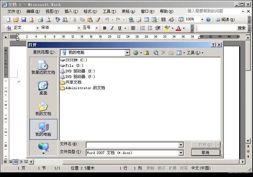
Task: Expand the 文件类型 file type dropdown arrow
Action: click(x=181, y=153)
